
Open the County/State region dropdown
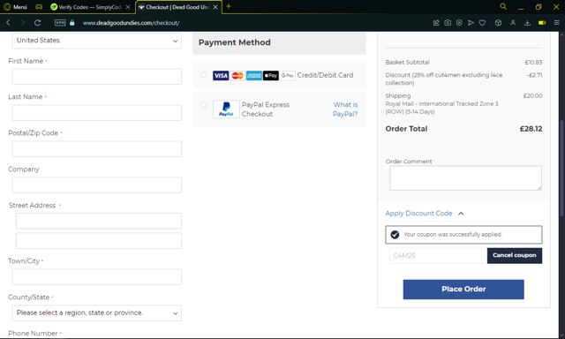point(96,313)
